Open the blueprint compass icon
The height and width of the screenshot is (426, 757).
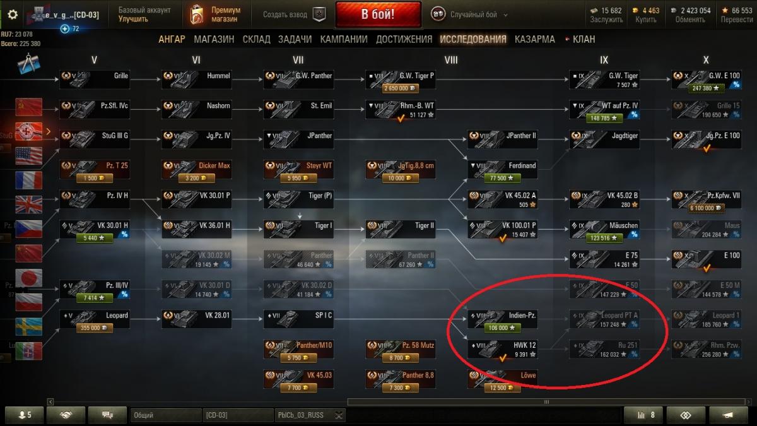click(x=28, y=65)
